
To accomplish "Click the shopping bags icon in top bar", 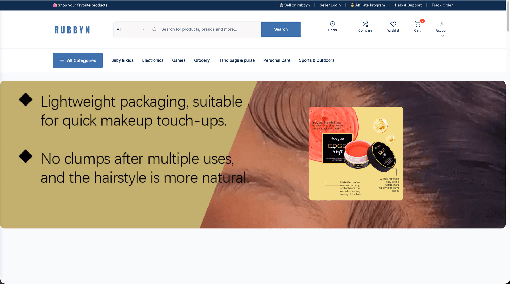I will tap(55, 5).
